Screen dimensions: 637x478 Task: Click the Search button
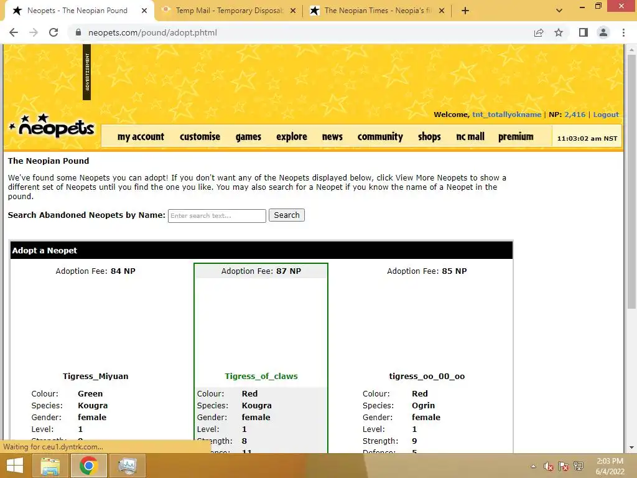(x=286, y=215)
